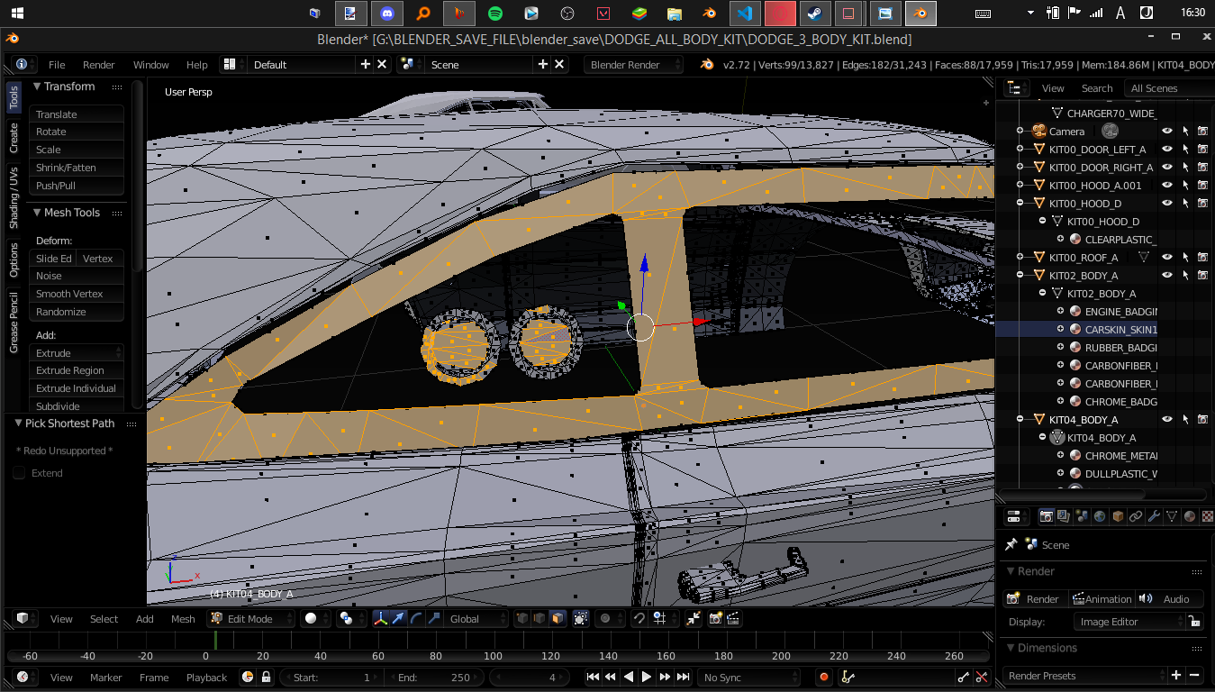Toggle limit selection to visible
1215x692 pixels.
click(580, 618)
